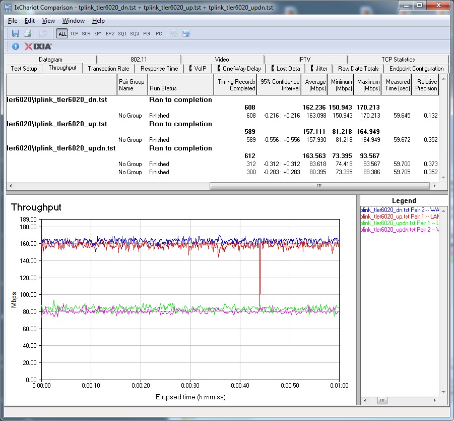Switch to the TCP Statistics tab
The width and height of the screenshot is (454, 421).
[x=398, y=59]
